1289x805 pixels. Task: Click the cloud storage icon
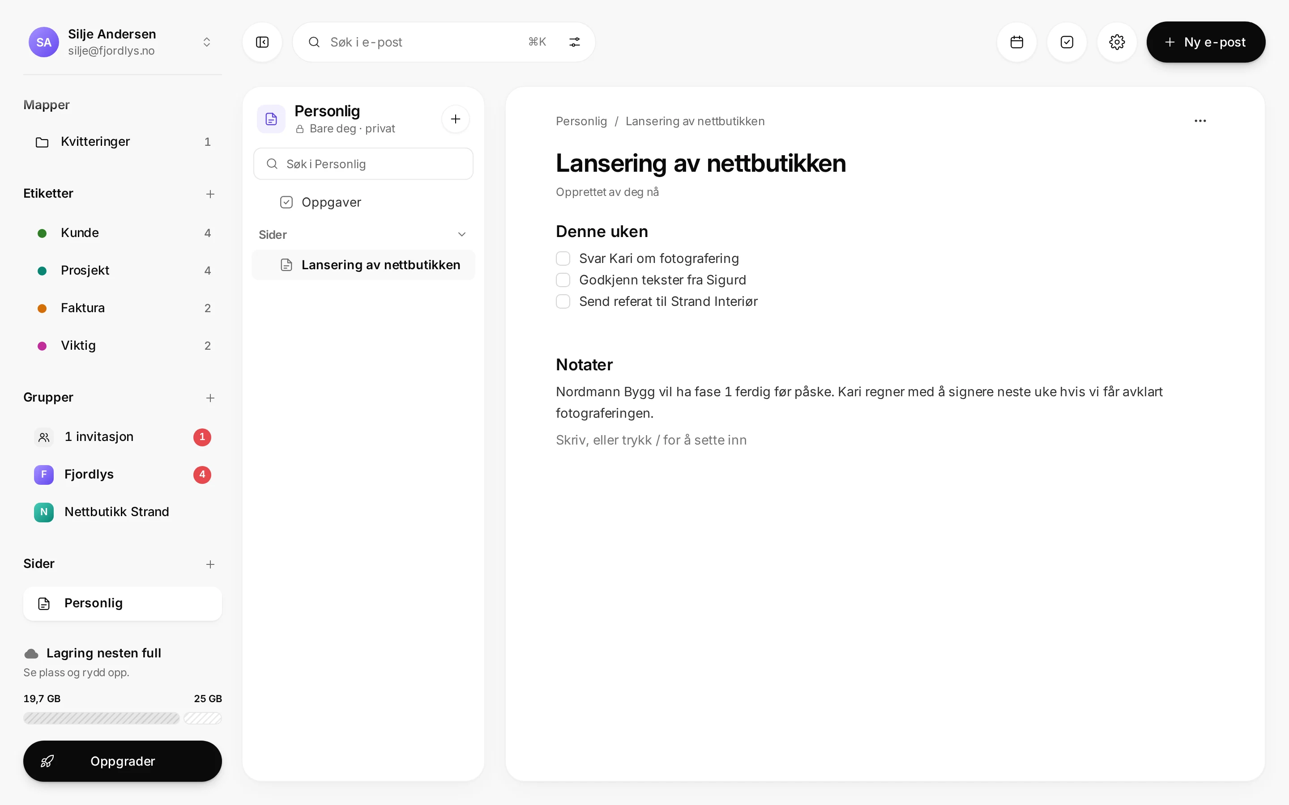[31, 653]
